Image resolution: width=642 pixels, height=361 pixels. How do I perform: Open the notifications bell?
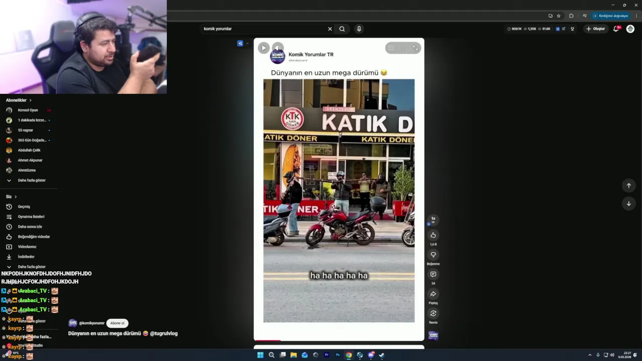point(616,29)
